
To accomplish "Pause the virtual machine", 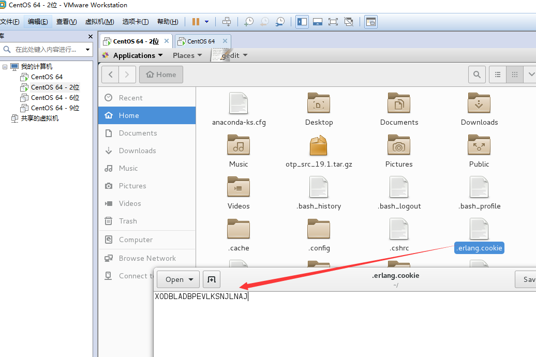I will [196, 22].
